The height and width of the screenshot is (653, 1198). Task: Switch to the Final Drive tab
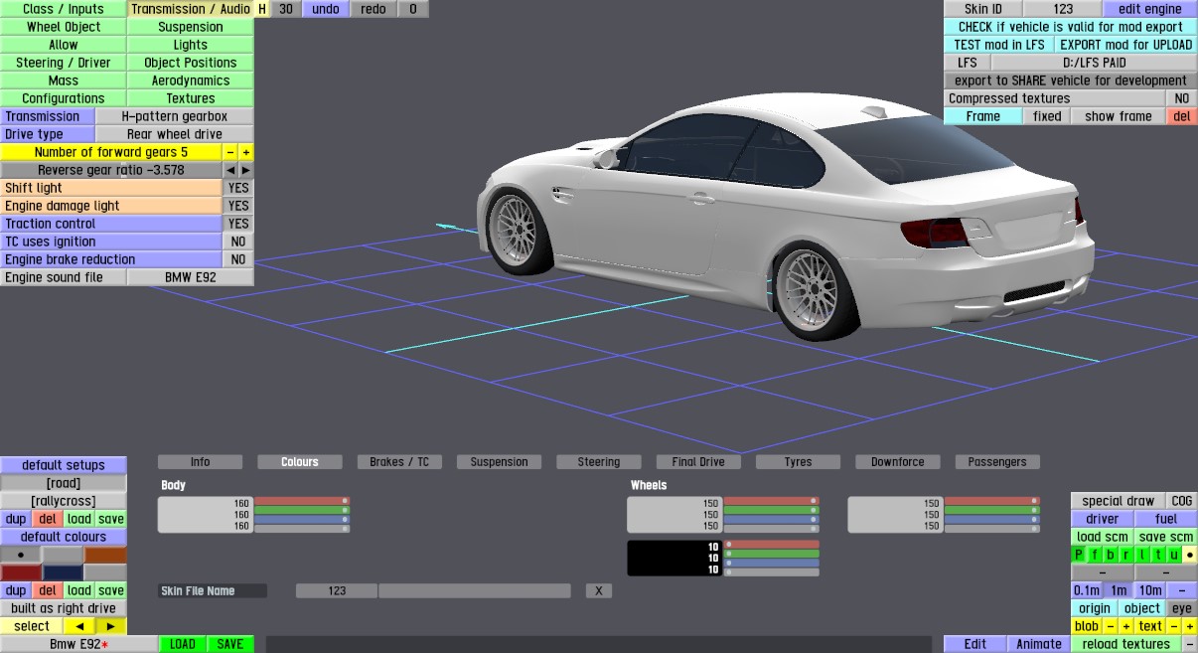698,462
